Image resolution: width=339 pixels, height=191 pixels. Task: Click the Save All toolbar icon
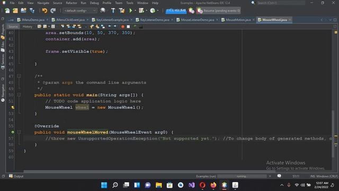pyautogui.click(x=32, y=11)
